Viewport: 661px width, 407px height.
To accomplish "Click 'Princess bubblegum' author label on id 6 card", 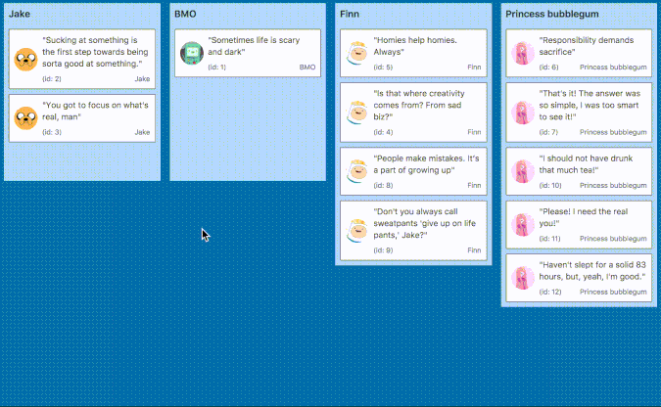I will click(x=613, y=67).
